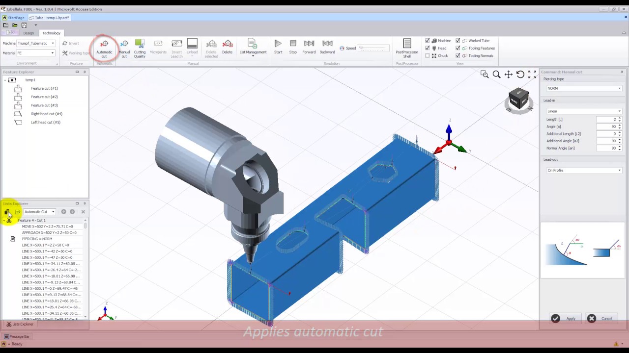
Task: Click the fit-to-screen icon in viewport
Action: click(x=532, y=74)
